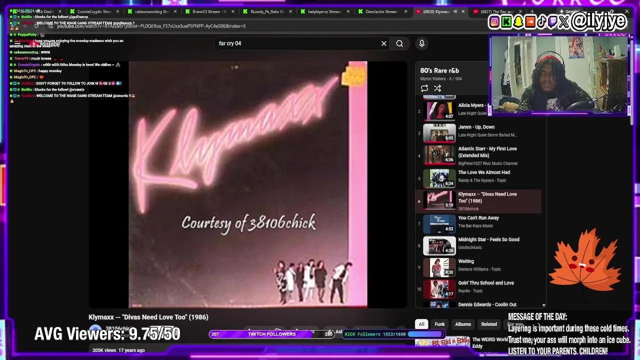The width and height of the screenshot is (640, 360).
Task: Open Klymaxx Divas Need Love Too thumbnail
Action: click(x=439, y=200)
